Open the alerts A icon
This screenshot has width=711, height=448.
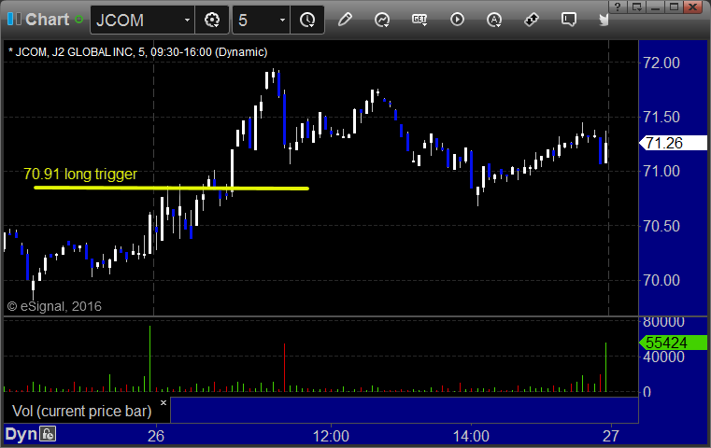click(494, 20)
